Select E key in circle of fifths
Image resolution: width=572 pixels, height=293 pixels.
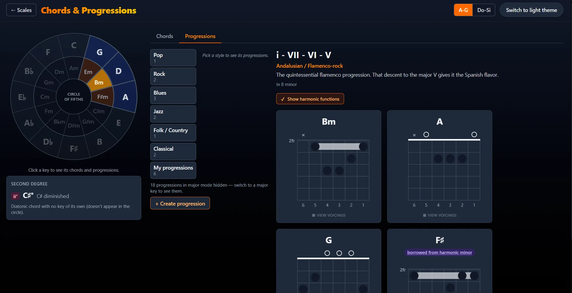[118, 123]
